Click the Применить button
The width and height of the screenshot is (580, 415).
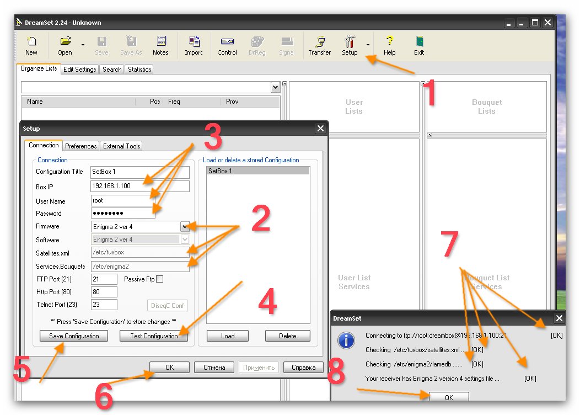[259, 367]
